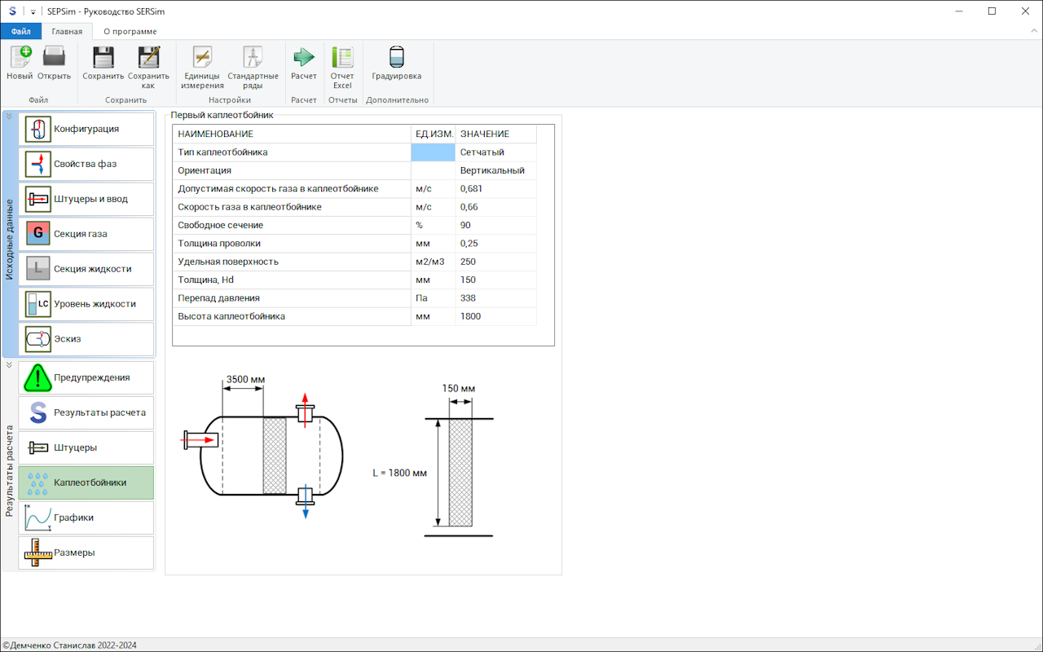
Task: Open Стандартные ряды settings
Action: click(x=253, y=59)
